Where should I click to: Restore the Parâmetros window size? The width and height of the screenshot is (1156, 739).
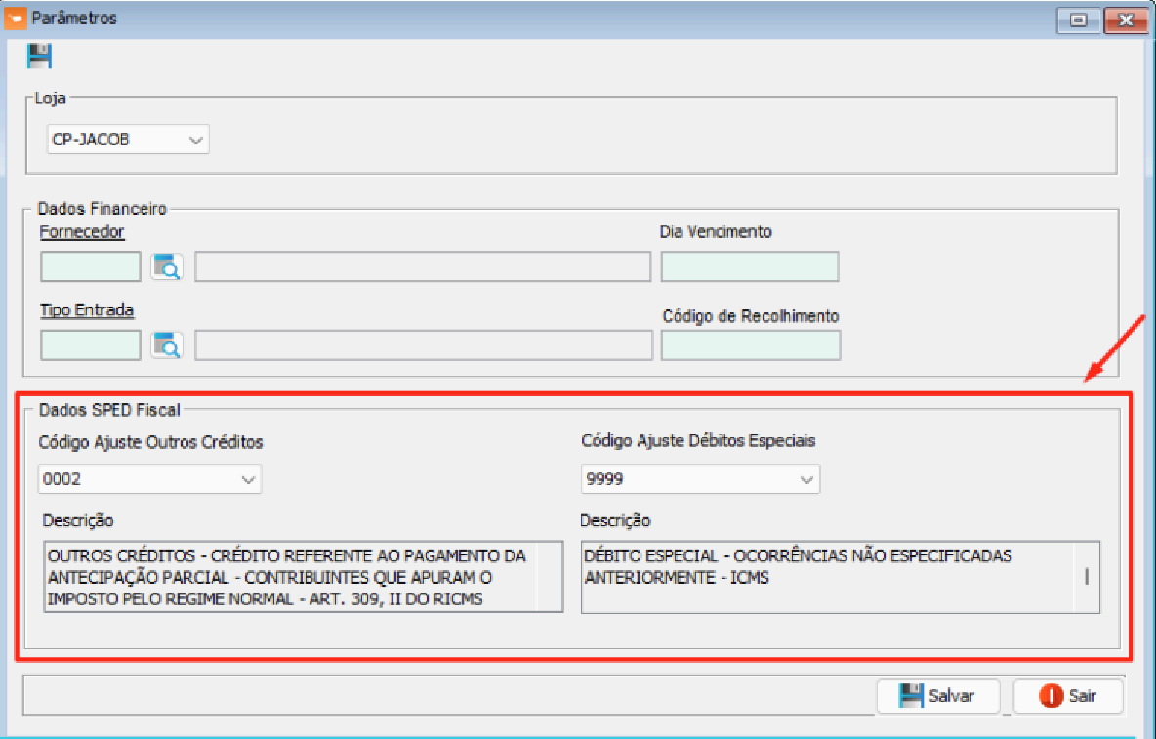[x=1079, y=20]
